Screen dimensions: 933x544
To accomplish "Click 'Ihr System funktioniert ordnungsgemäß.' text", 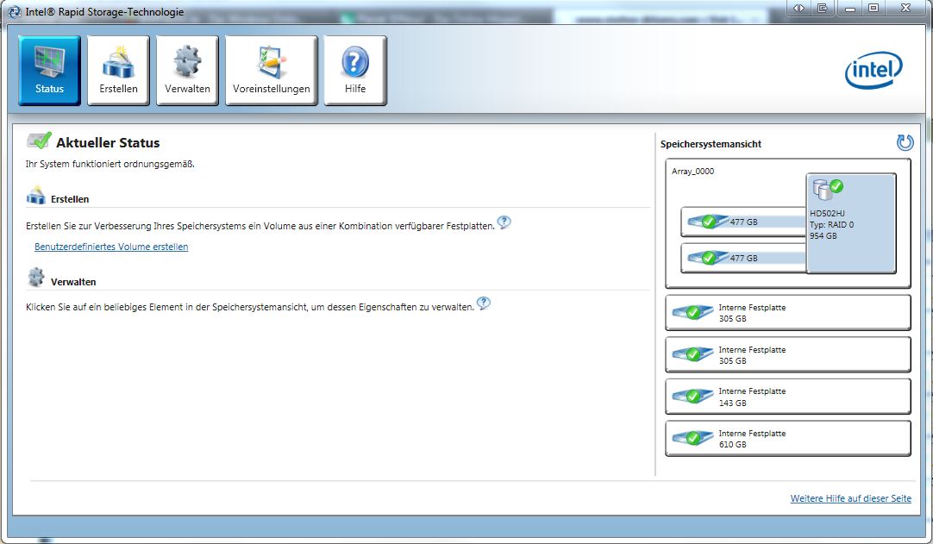I will coord(110,164).
